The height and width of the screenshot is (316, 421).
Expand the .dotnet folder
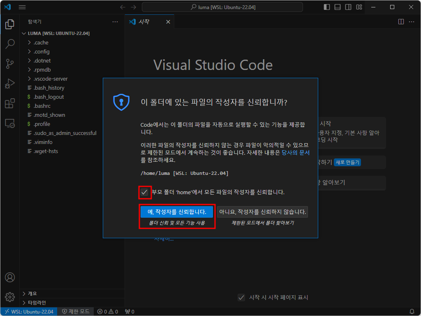(x=72, y=61)
